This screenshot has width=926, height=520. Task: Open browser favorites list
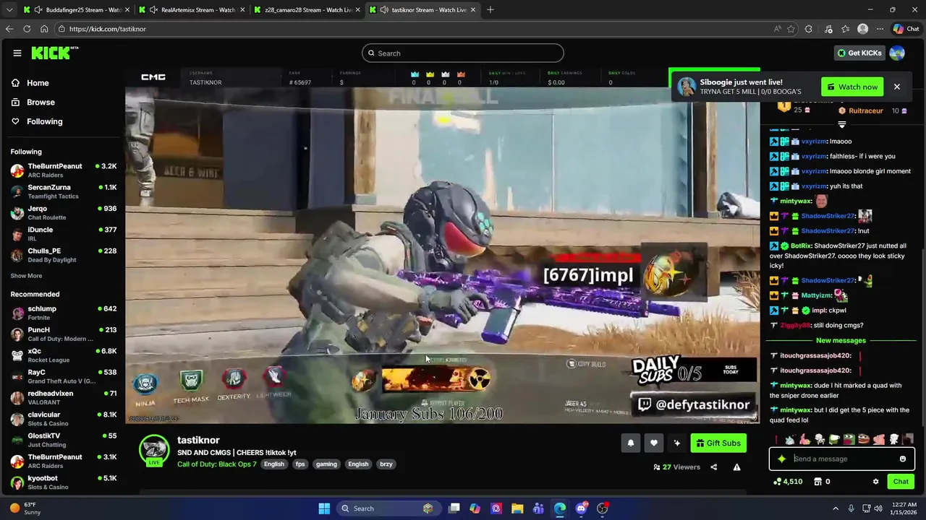[x=845, y=29]
